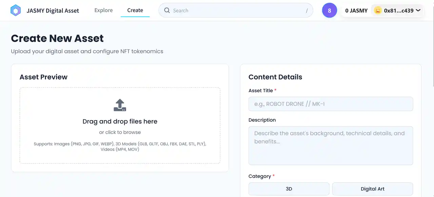
Task: Click the "Drag and drop files here" heading
Action: 120,121
